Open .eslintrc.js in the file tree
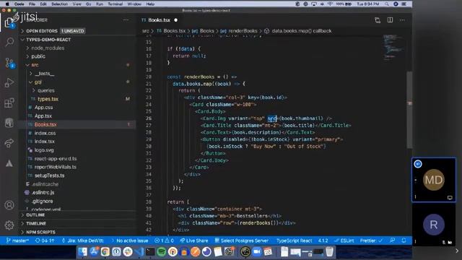 tap(43, 193)
